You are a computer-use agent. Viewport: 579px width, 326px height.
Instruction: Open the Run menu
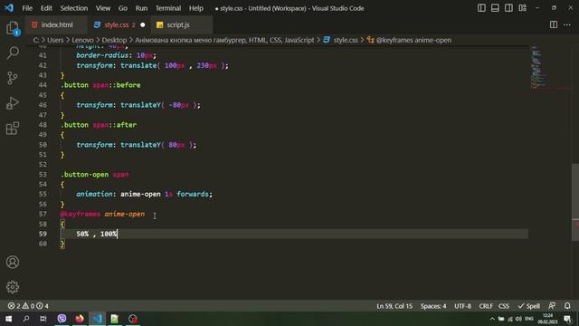(141, 8)
